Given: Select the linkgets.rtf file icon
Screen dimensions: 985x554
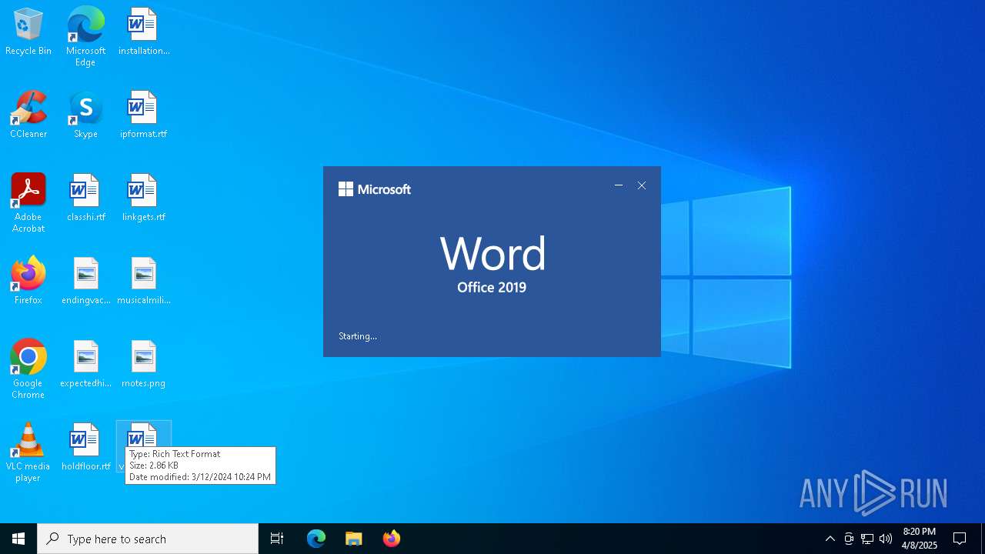Looking at the screenshot, I should [143, 199].
